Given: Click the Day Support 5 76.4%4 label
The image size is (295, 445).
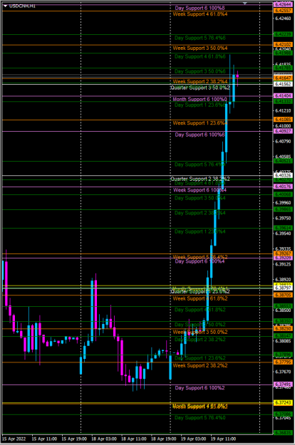Looking at the screenshot, I should point(200,164).
